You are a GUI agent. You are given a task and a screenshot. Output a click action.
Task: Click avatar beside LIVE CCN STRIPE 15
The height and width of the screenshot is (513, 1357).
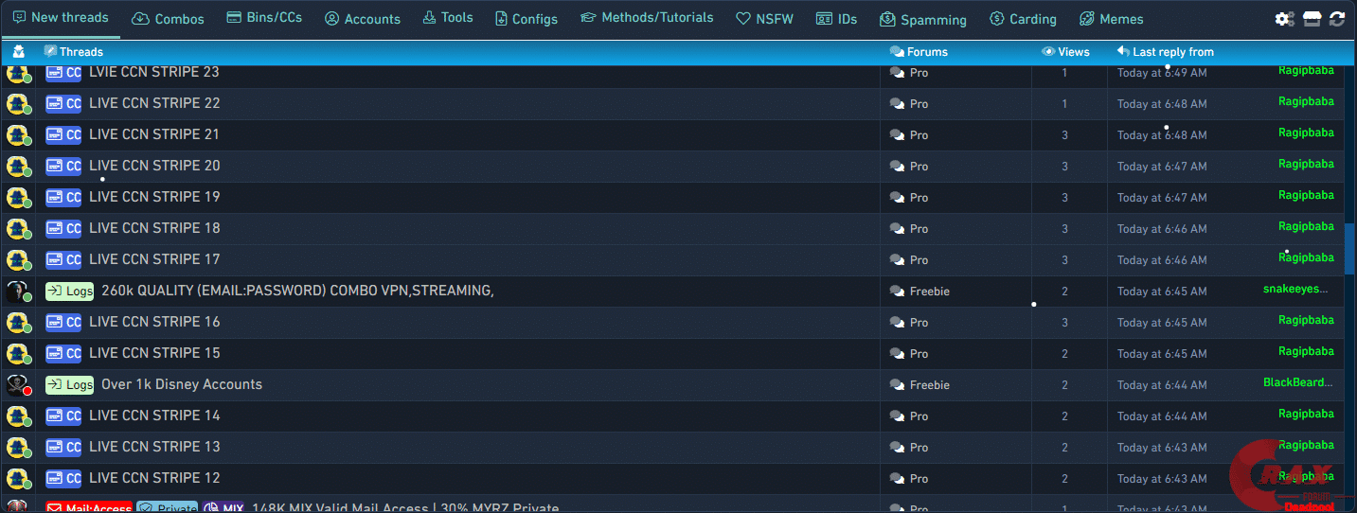pyautogui.click(x=18, y=354)
